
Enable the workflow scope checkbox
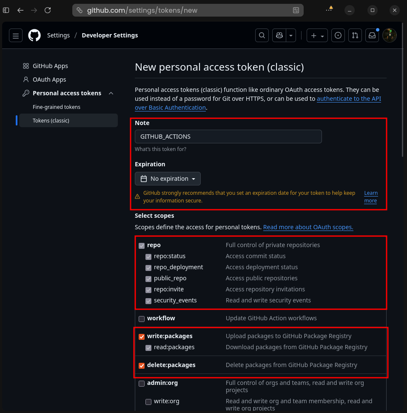tap(141, 319)
